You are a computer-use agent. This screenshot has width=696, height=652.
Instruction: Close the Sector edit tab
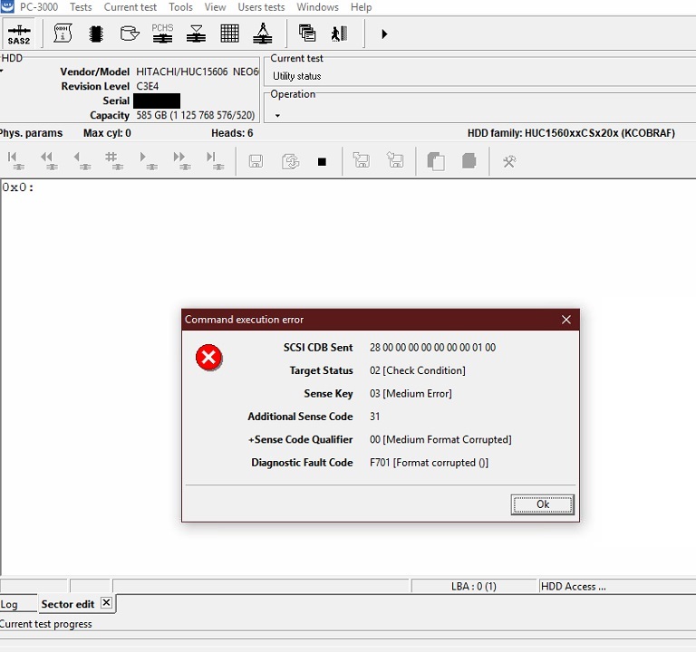tap(106, 603)
